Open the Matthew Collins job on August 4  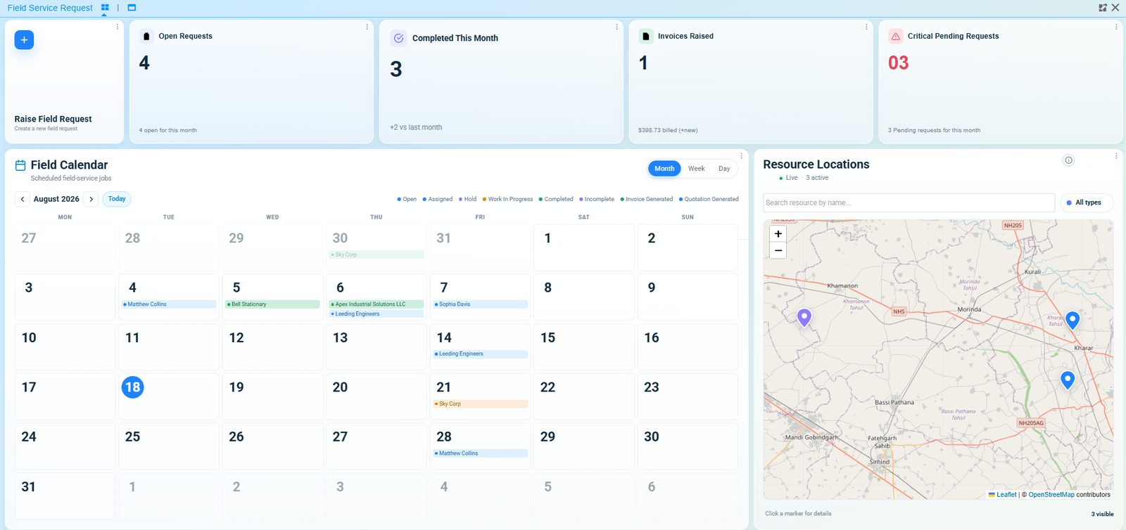[x=169, y=304]
